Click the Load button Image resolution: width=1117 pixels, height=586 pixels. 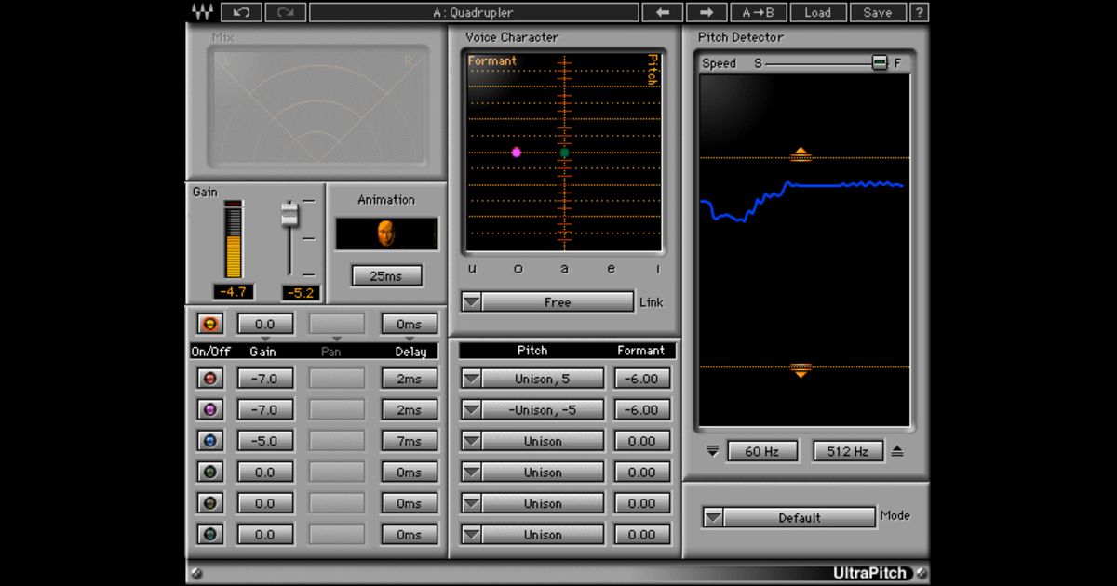pyautogui.click(x=817, y=12)
